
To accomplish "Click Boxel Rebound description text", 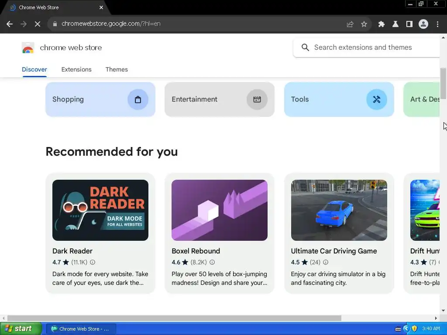I will (220, 278).
